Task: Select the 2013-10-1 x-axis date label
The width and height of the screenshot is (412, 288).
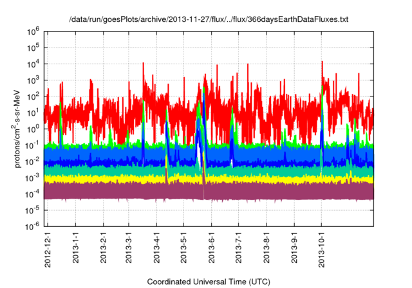Action: coord(321,249)
